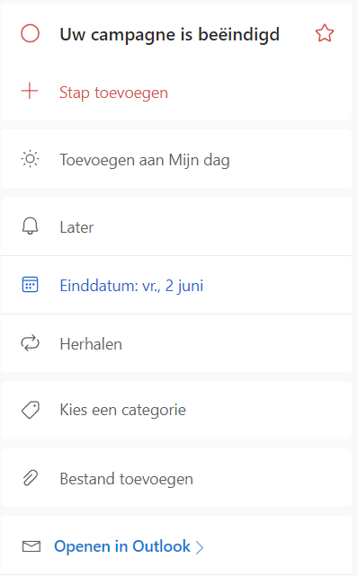
Task: Open the Herhalen recurrence options
Action: pyautogui.click(x=176, y=343)
